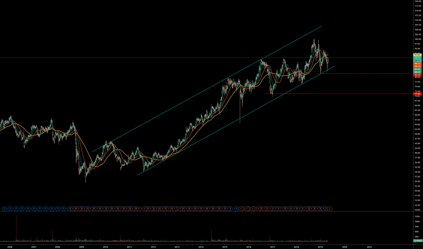This screenshot has width=423, height=249.
Task: Select the lower teal channel trend line
Action: click(x=236, y=120)
